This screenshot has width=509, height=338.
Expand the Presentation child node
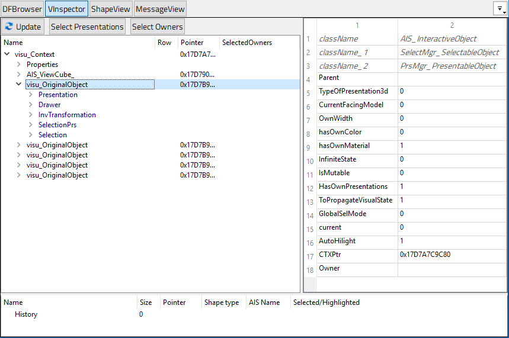pos(31,95)
